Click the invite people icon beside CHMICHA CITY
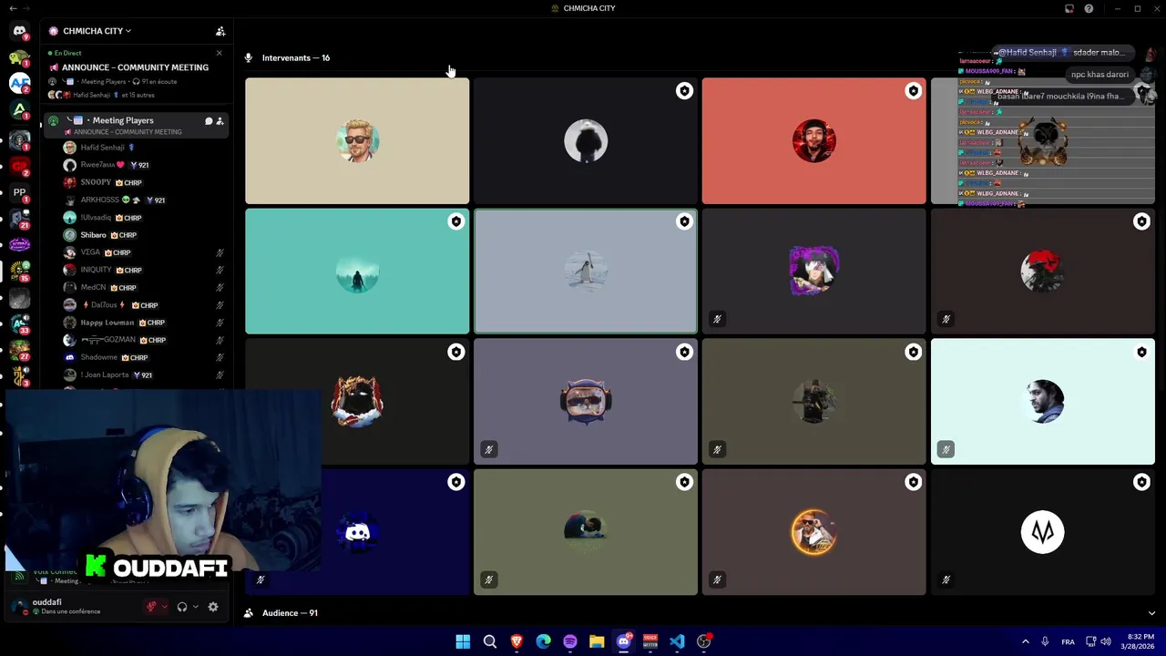The image size is (1166, 656). (x=220, y=31)
